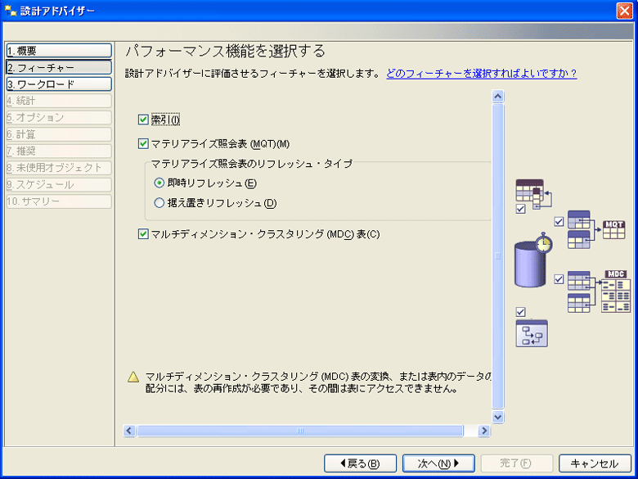Click horizontal scrollbar left arrow

[129, 431]
